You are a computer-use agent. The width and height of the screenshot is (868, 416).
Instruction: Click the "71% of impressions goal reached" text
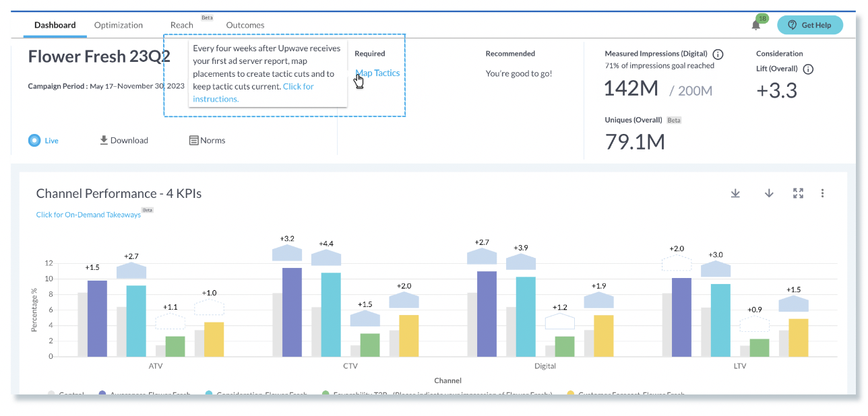pyautogui.click(x=660, y=66)
